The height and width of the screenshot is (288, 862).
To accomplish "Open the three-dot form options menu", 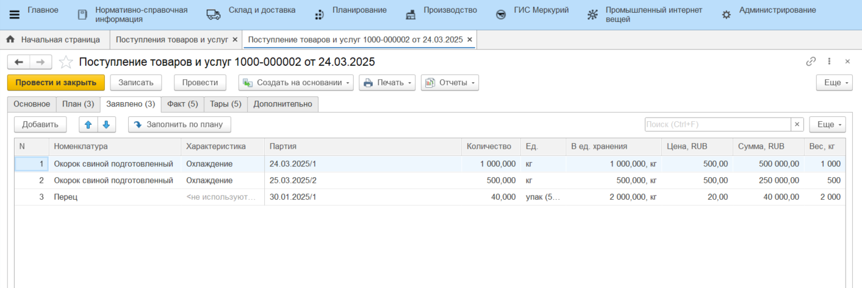I will 829,61.
